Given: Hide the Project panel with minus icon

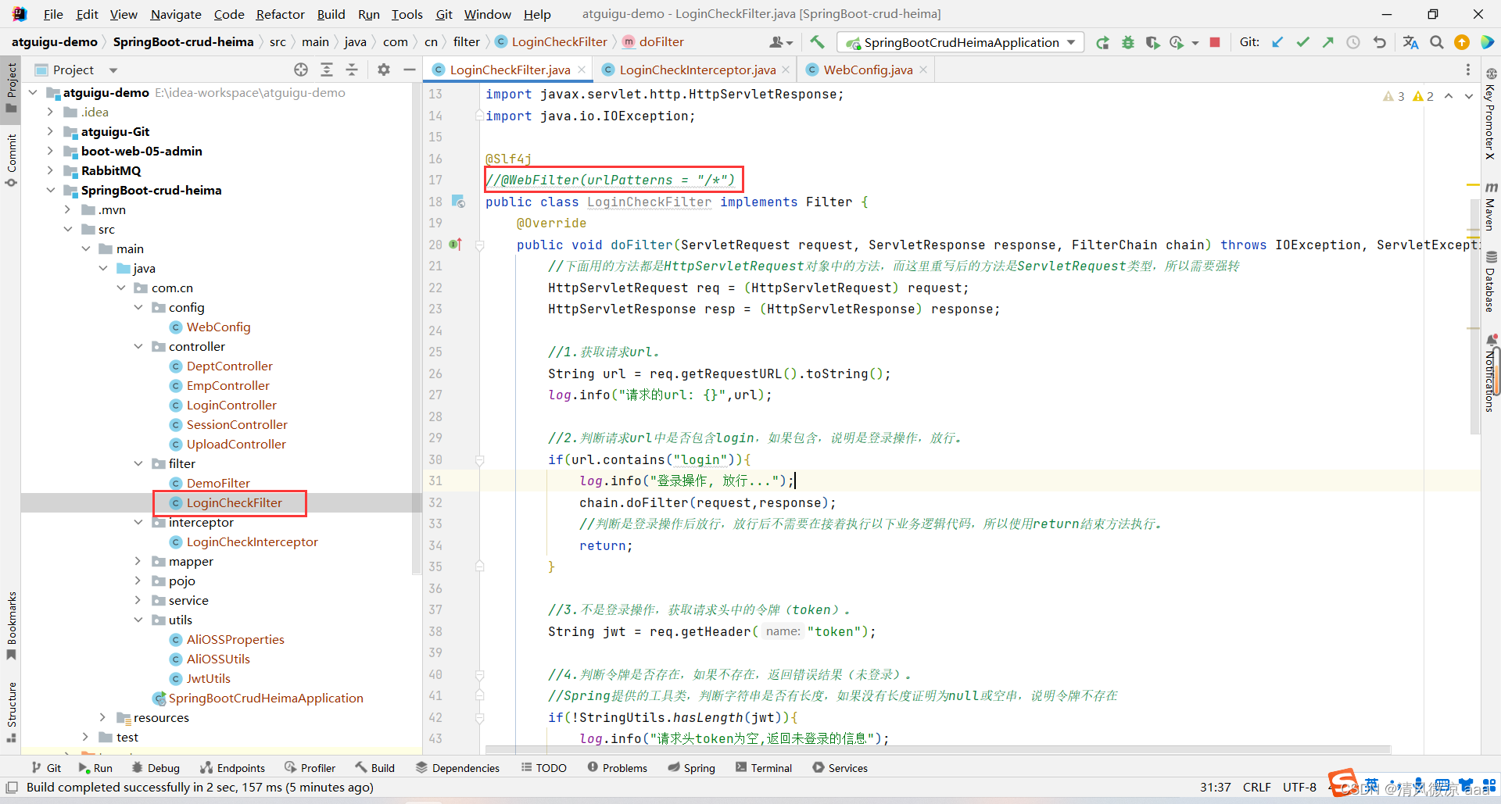Looking at the screenshot, I should coord(409,70).
